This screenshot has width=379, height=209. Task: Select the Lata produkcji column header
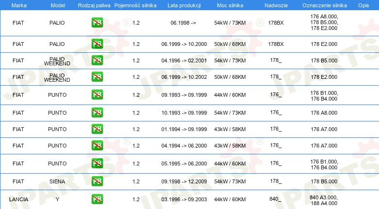pos(184,5)
